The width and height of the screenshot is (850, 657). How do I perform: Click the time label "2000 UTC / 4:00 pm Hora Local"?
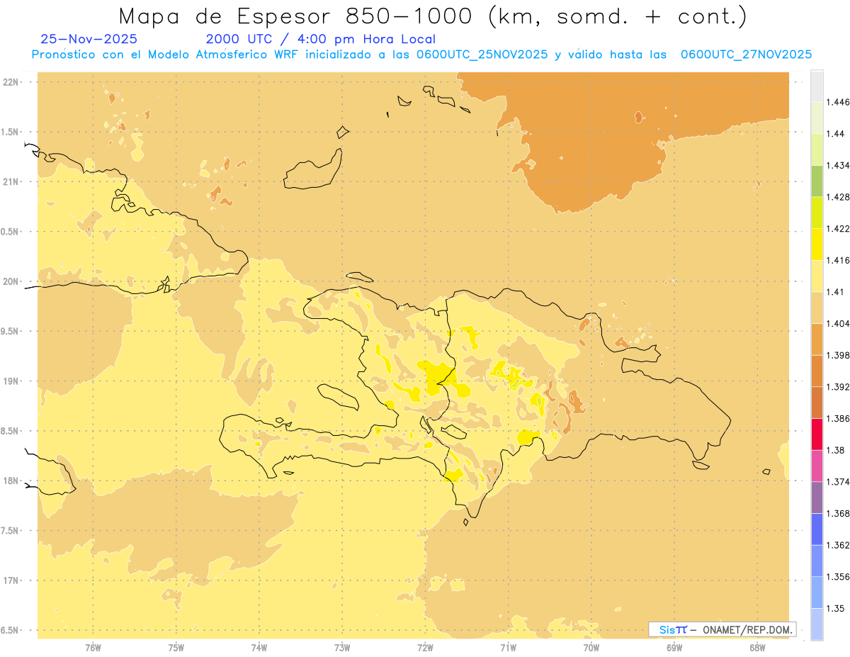pos(321,39)
